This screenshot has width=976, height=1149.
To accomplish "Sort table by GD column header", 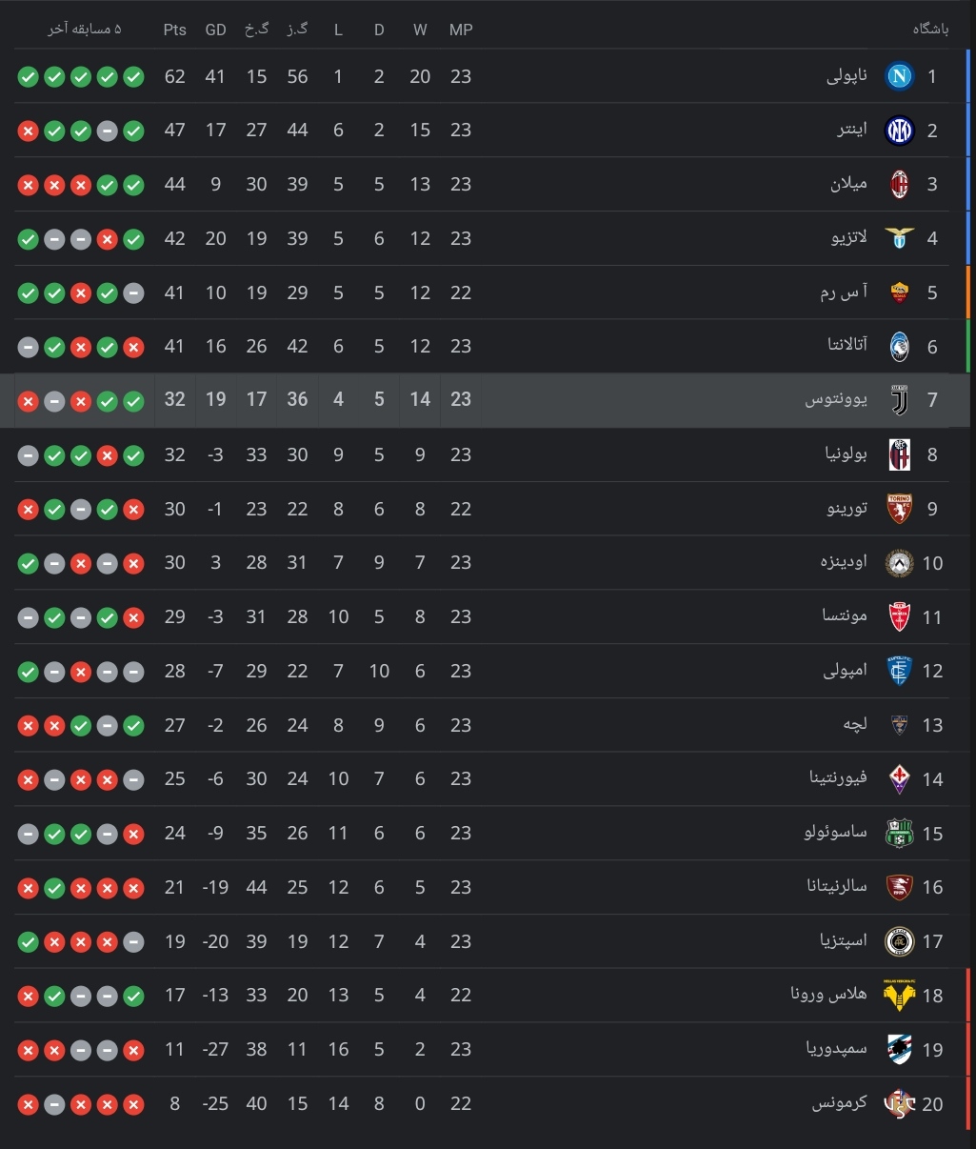I will pos(216,30).
